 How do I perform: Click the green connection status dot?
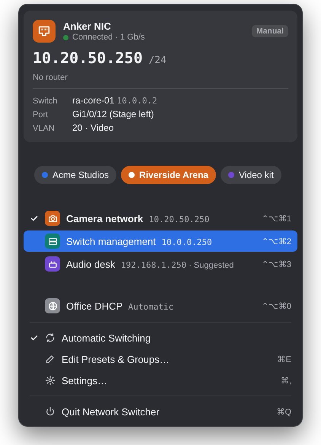pos(66,37)
